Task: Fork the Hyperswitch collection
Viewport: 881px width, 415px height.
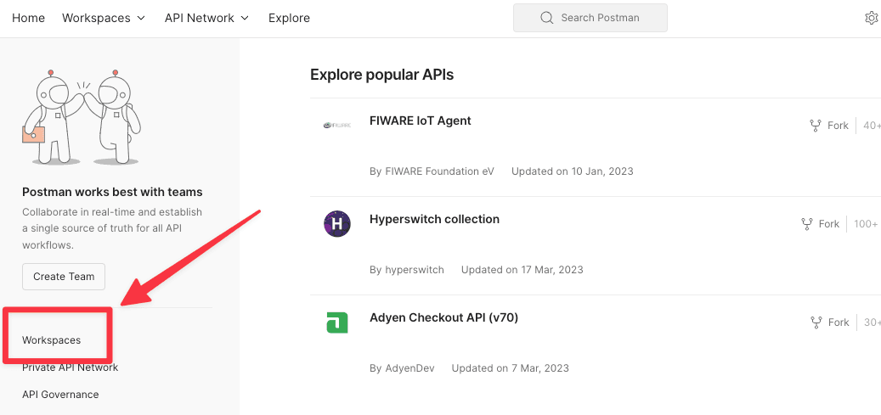Action: pyautogui.click(x=821, y=224)
